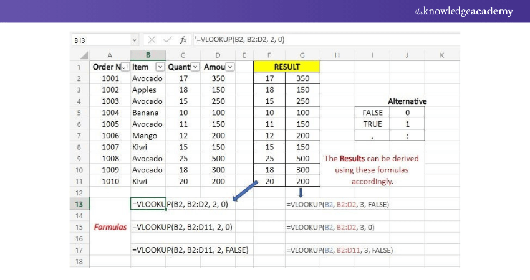Select column B header
The image size is (530, 280).
pyautogui.click(x=148, y=55)
